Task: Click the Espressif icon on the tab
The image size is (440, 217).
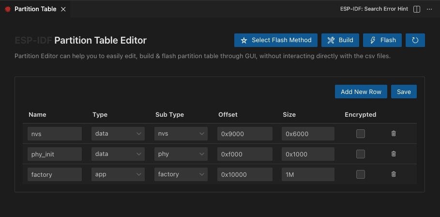Action: pyautogui.click(x=8, y=9)
